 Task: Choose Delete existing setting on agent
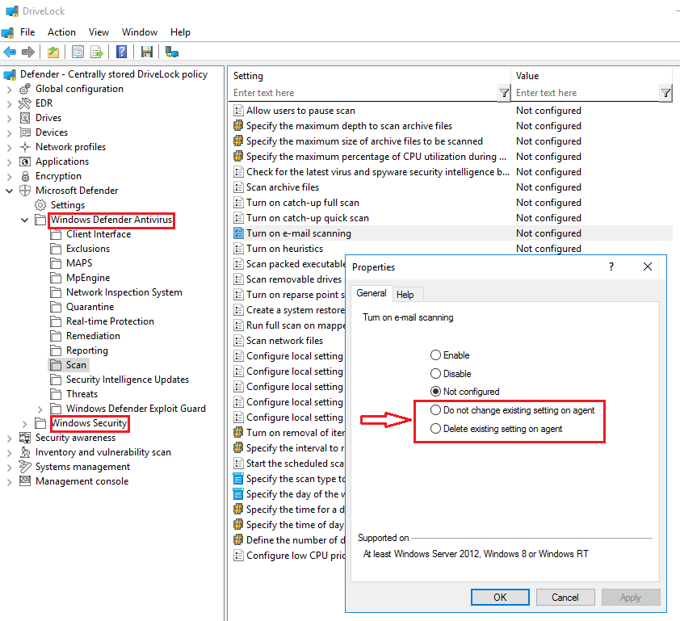pyautogui.click(x=435, y=429)
